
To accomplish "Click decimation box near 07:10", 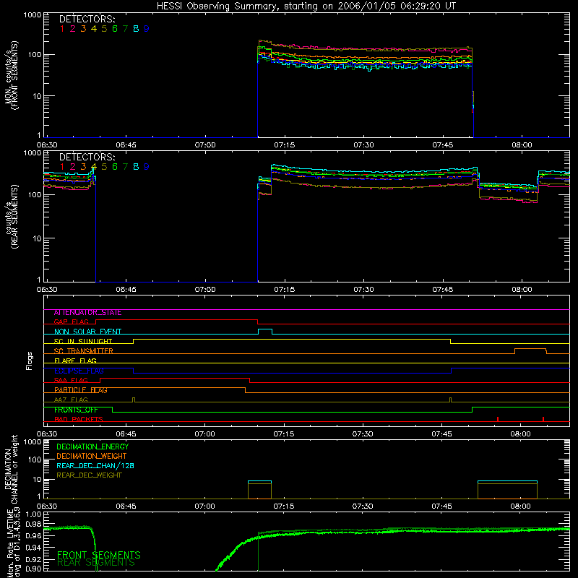I will (x=259, y=490).
